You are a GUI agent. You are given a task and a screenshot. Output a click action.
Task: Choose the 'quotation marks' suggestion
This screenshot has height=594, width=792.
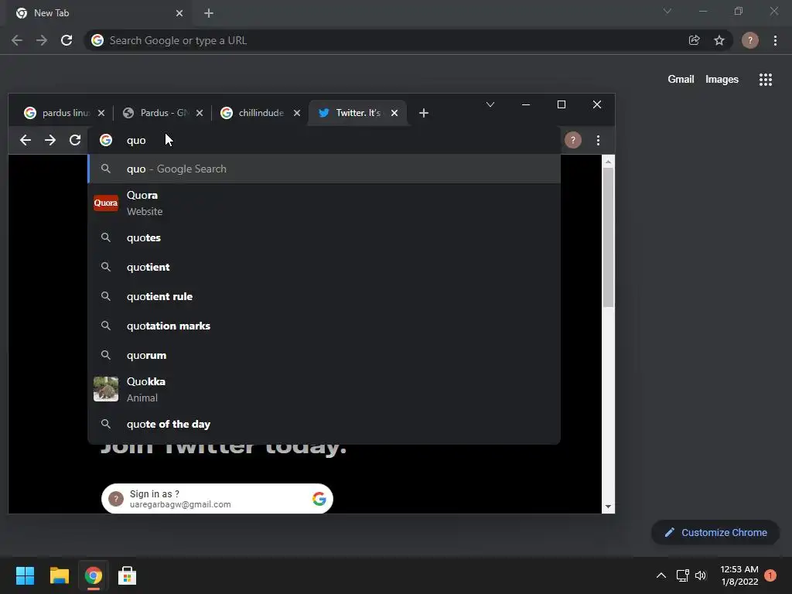click(x=324, y=326)
